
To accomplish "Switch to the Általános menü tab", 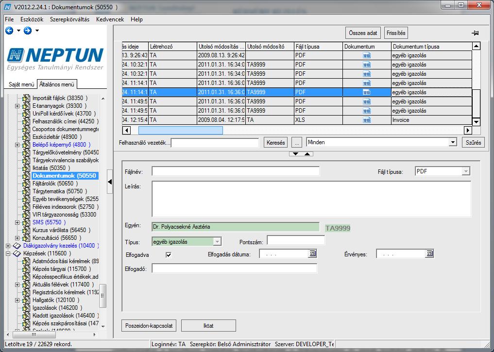I will click(57, 84).
